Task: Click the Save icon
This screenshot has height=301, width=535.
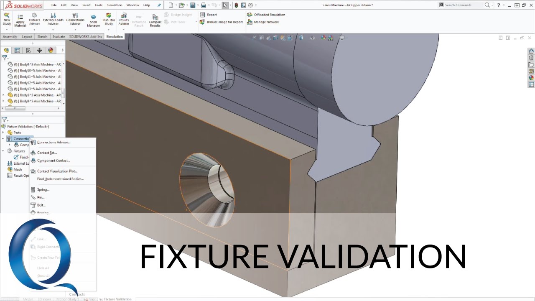Action: pos(192,5)
